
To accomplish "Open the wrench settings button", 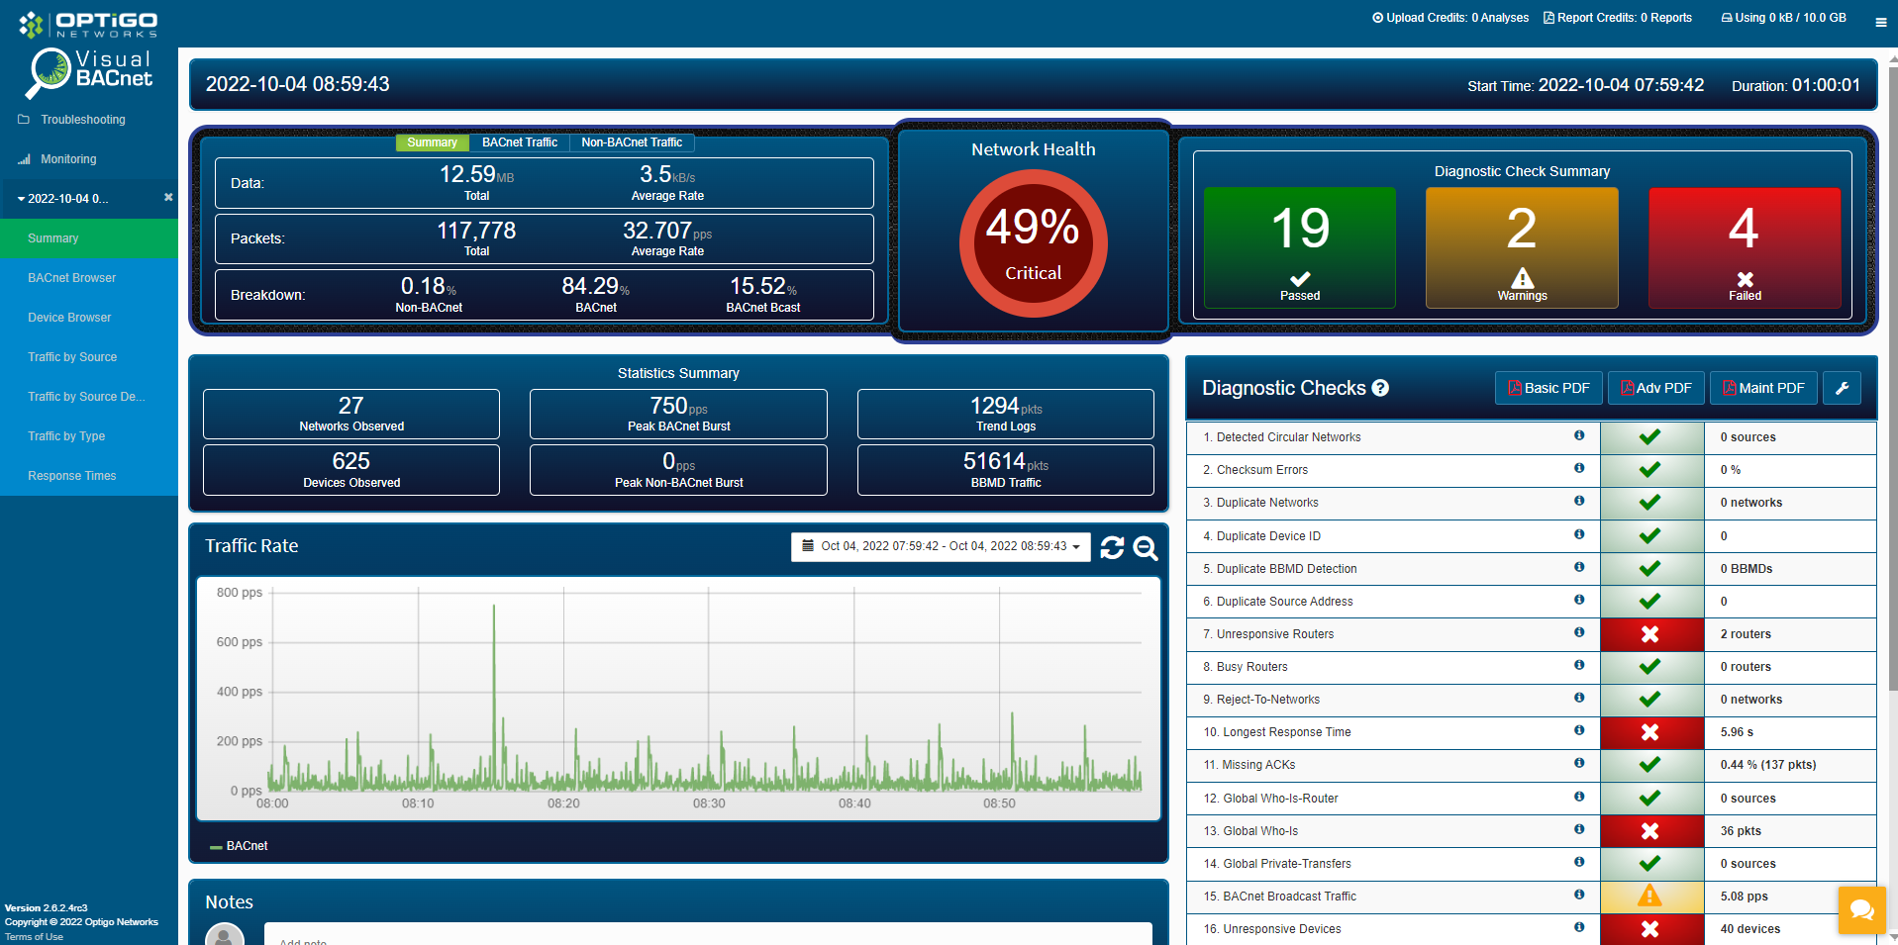I will pos(1842,388).
